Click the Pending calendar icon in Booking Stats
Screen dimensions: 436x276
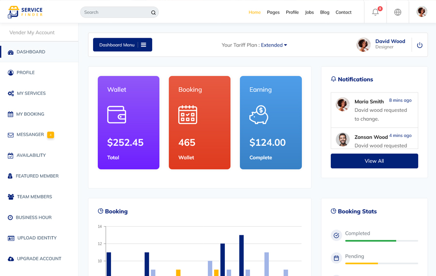pyautogui.click(x=336, y=258)
